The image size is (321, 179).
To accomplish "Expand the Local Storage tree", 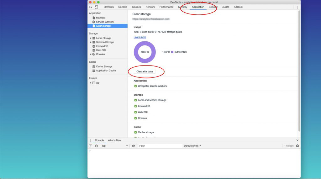I will click(x=91, y=38).
